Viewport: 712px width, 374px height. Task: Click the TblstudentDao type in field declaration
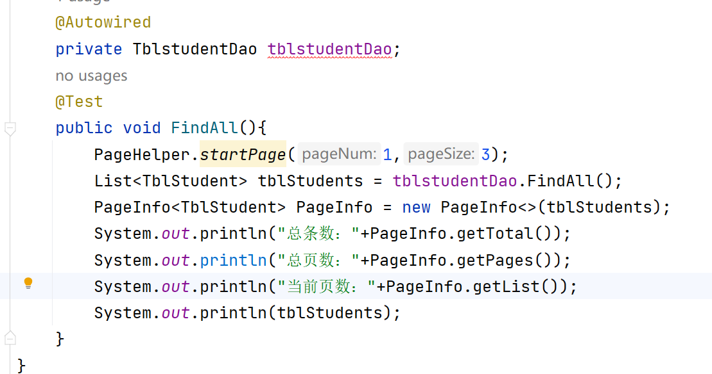195,49
